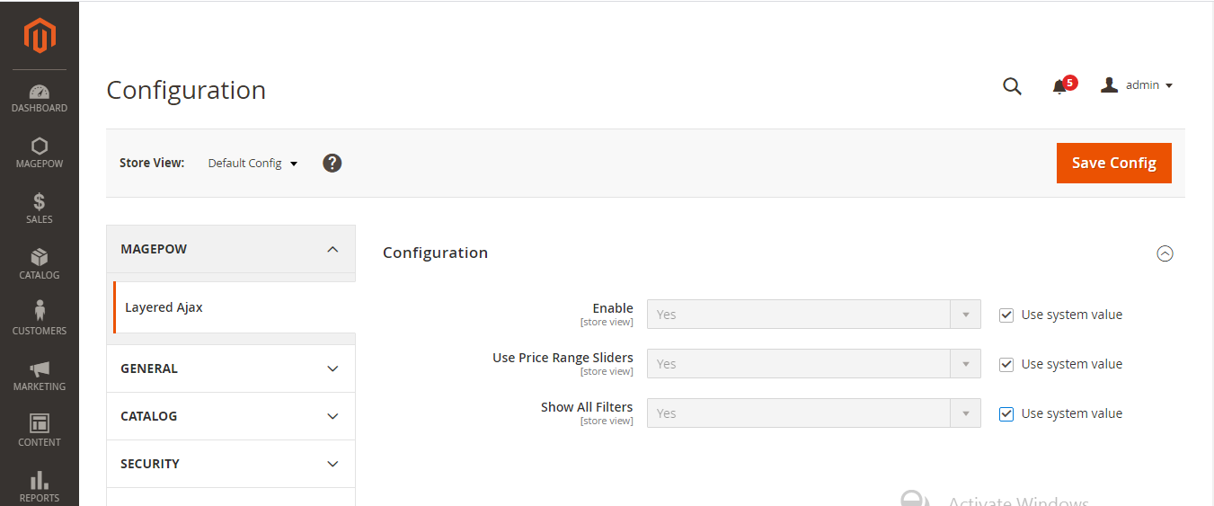Collapse the Configuration fieldset circle arrow

[1165, 253]
